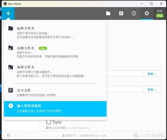Select the 加密文件夹 menu entry
Image resolution: width=167 pixels, height=140 pixels.
pos(55,71)
